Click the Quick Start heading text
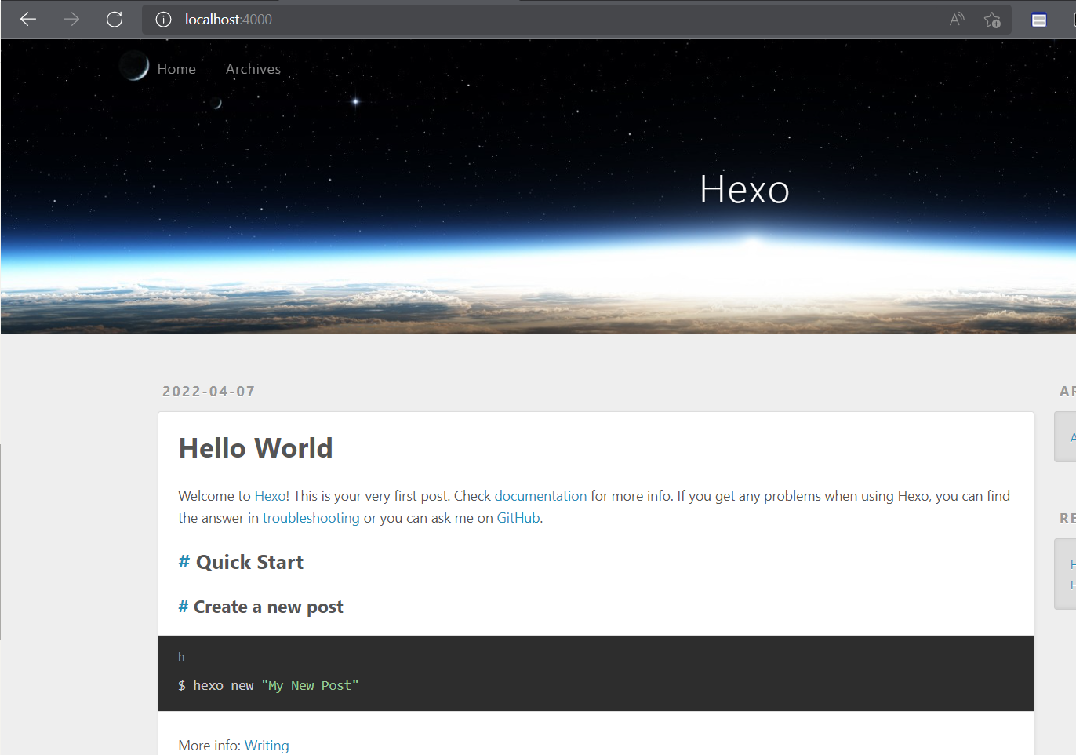Viewport: 1076px width, 755px height. pyautogui.click(x=249, y=562)
